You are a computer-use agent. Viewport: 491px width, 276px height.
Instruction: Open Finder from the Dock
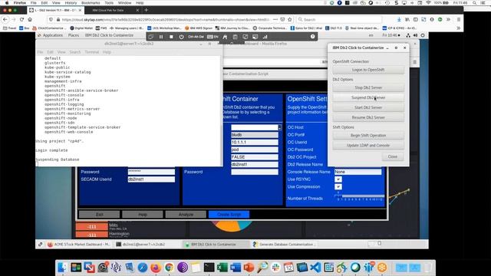[63, 268]
